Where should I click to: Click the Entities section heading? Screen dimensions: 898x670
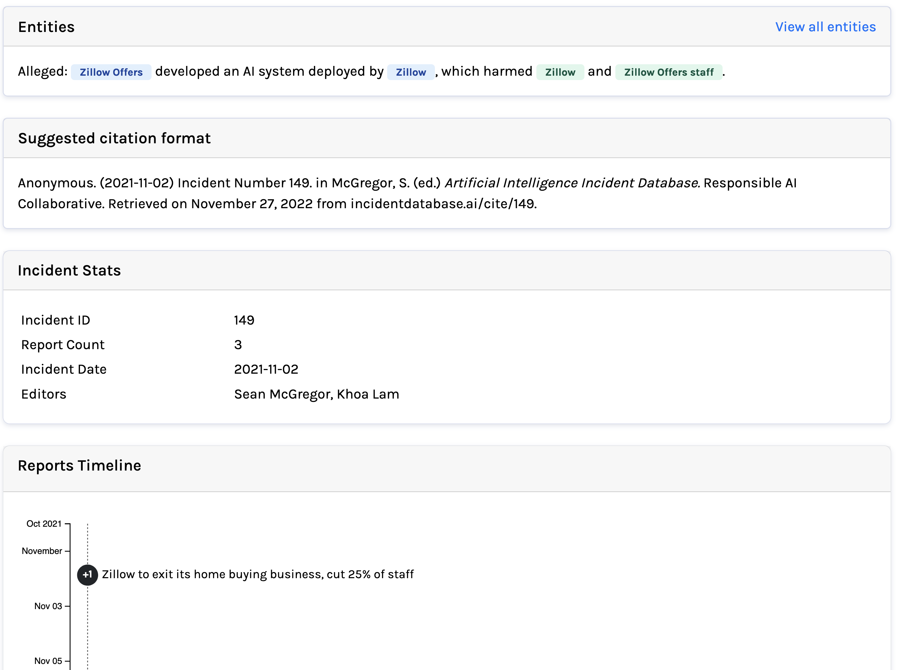(46, 27)
